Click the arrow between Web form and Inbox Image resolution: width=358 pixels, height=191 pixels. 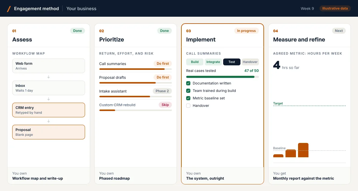click(49, 77)
